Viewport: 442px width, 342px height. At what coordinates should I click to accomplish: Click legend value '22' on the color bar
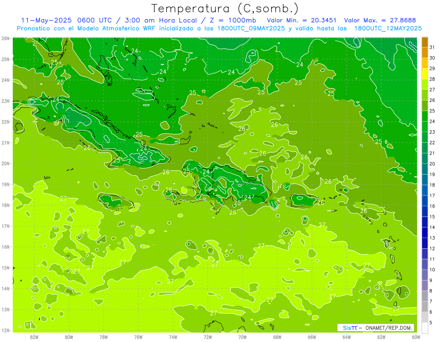click(432, 142)
